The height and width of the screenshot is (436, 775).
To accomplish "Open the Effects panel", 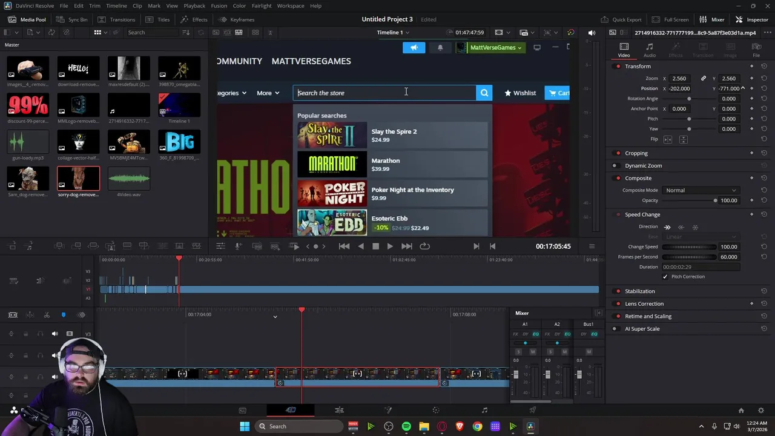I will [194, 19].
